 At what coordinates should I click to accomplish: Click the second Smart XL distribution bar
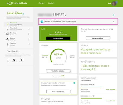coord(91,99)
